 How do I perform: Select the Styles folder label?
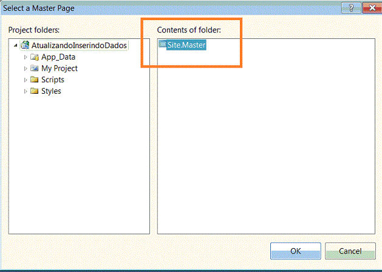pos(51,91)
